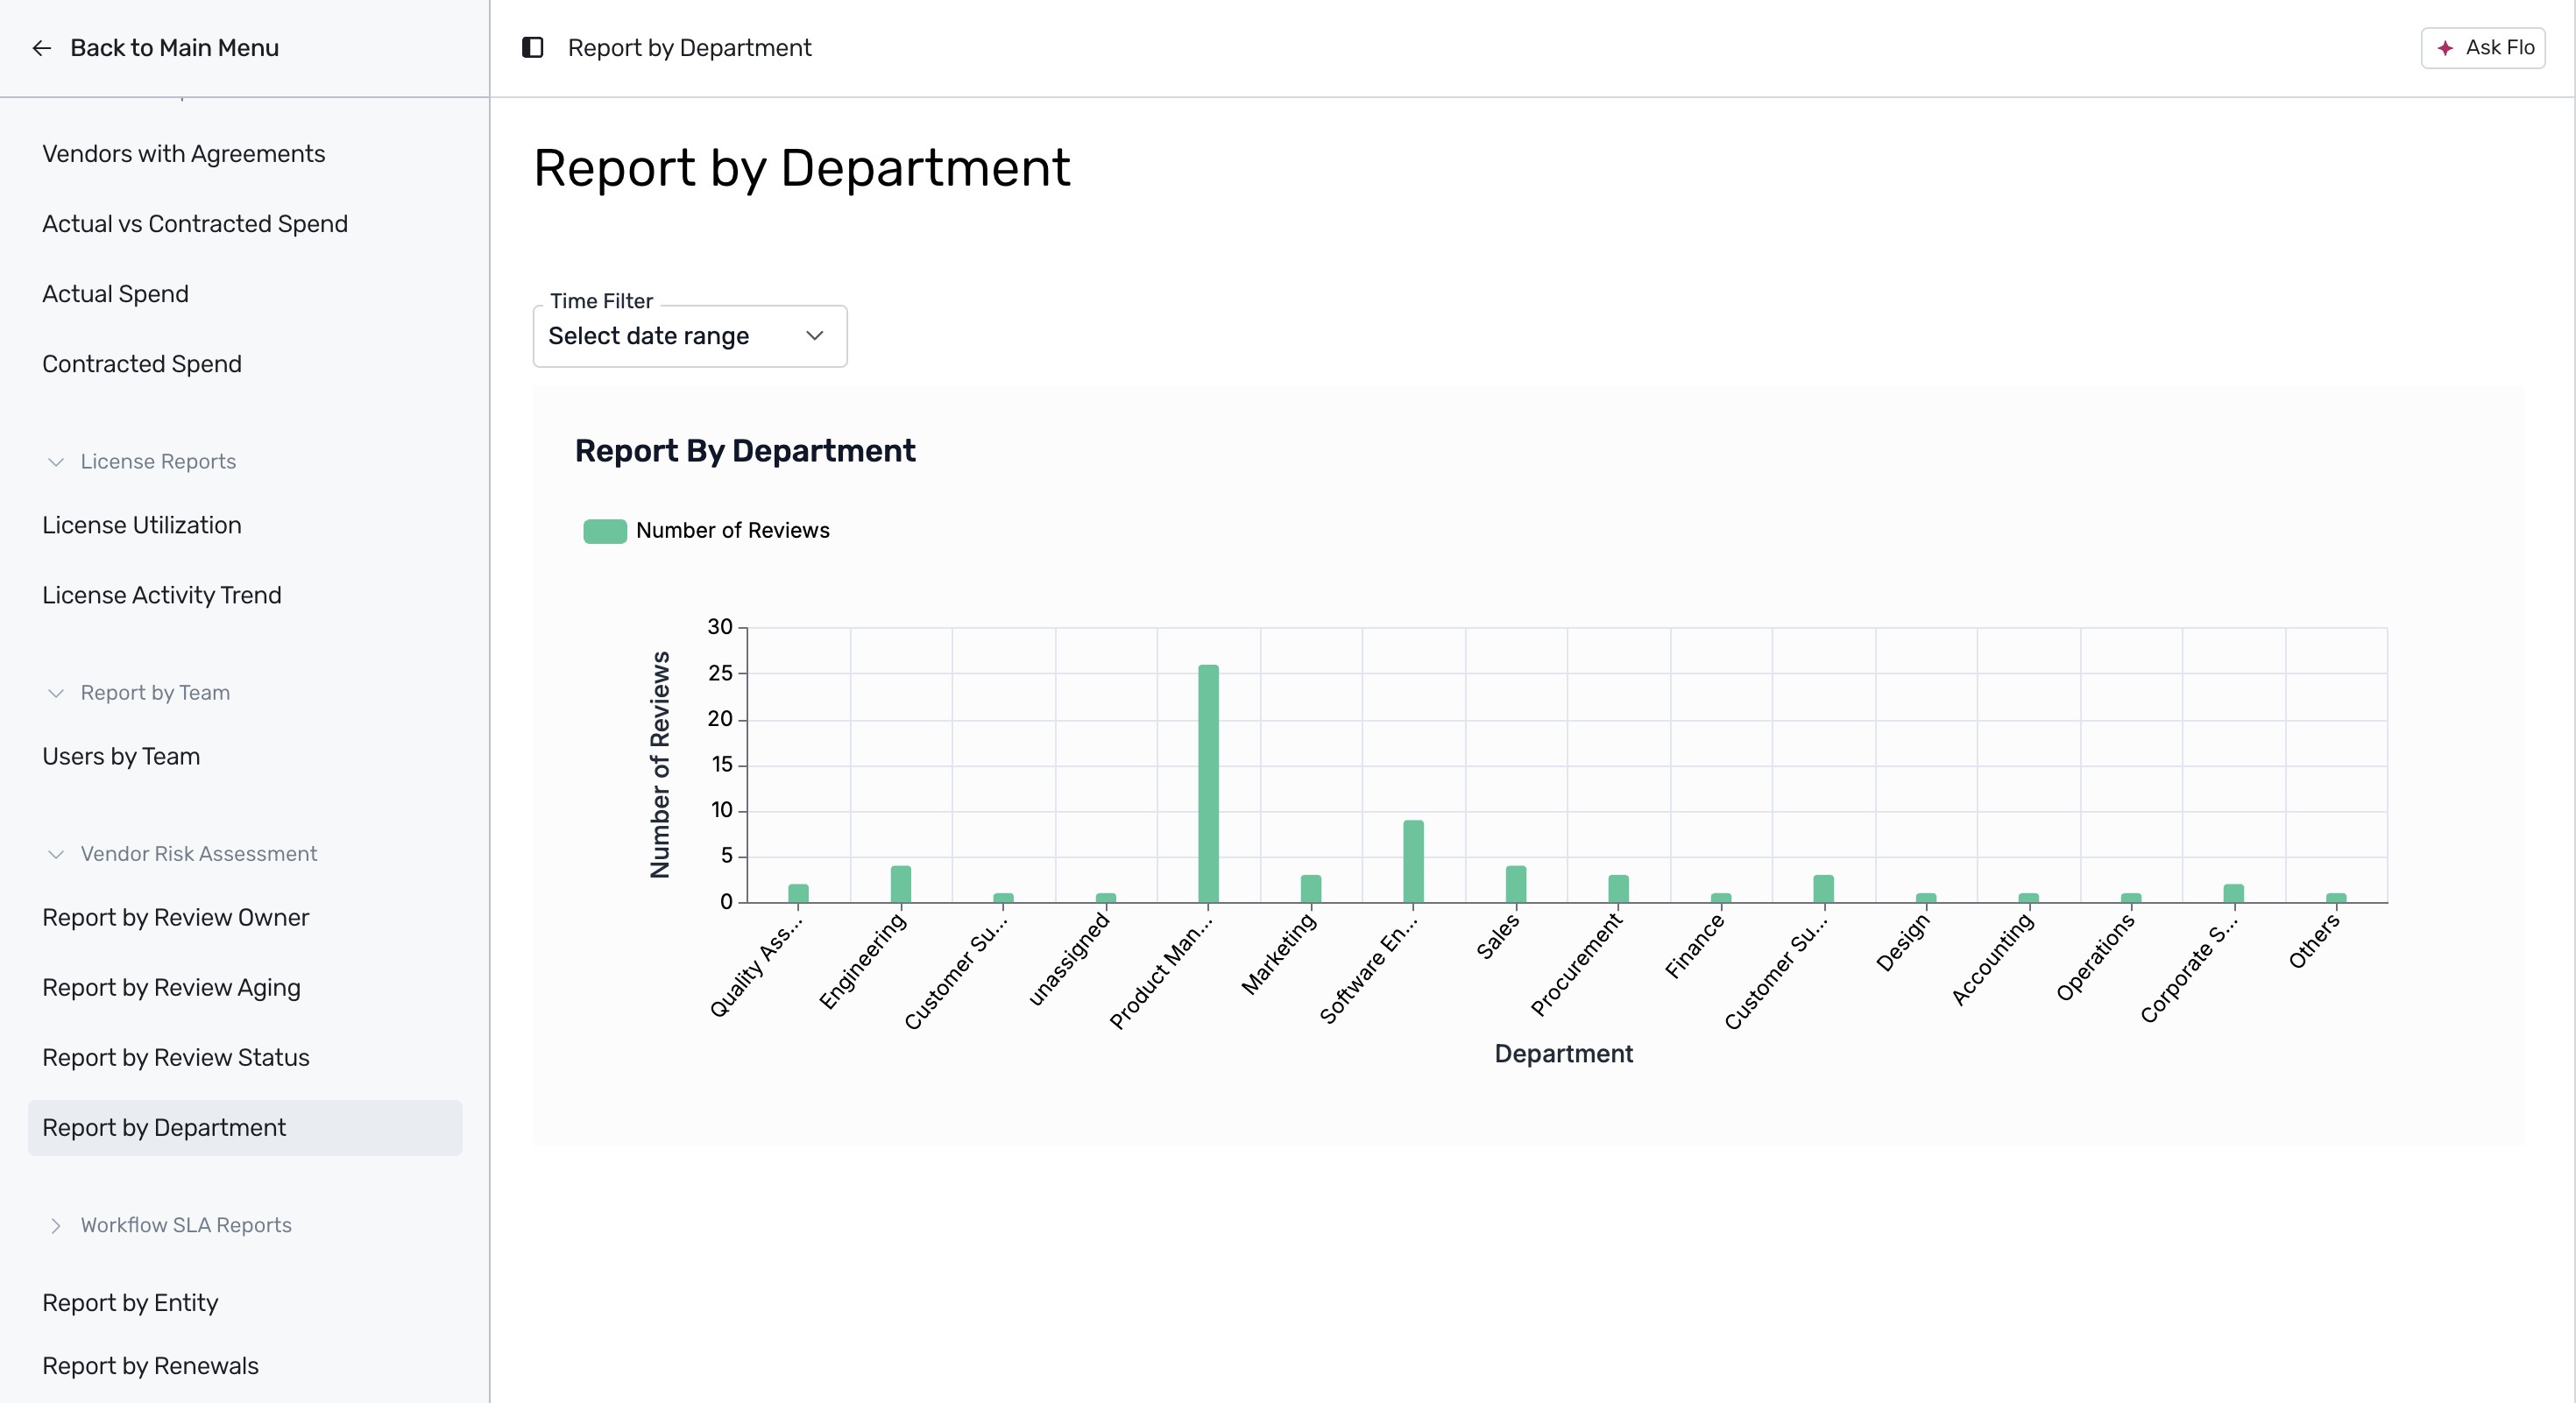Click the Others axis label
The image size is (2576, 1403).
click(x=2314, y=941)
